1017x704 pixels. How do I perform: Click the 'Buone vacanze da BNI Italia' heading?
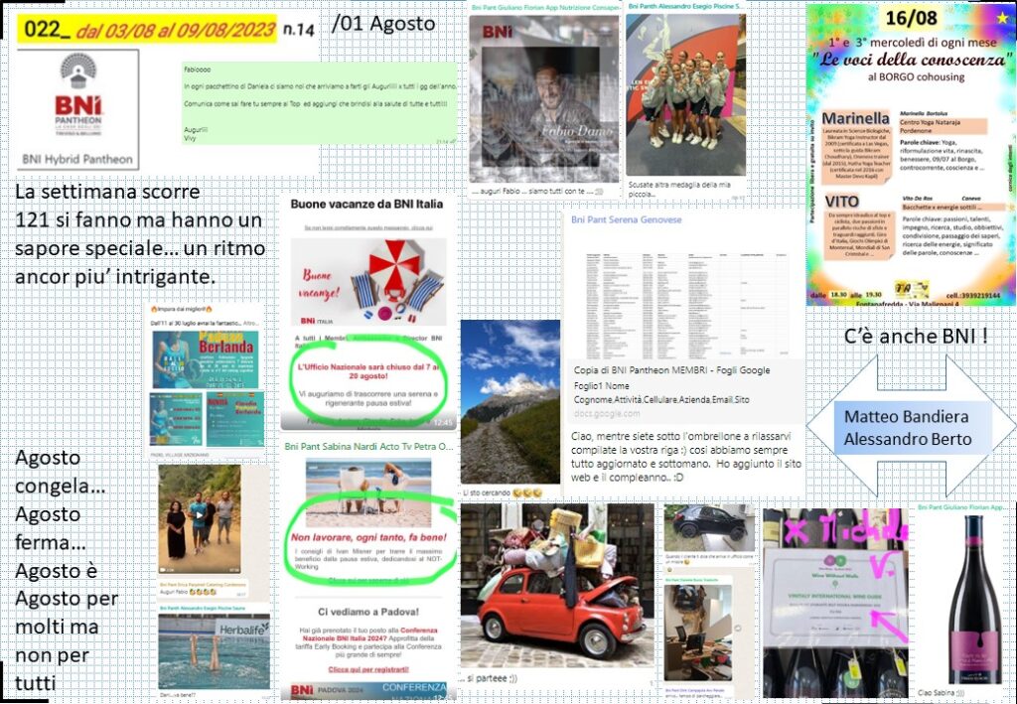(366, 205)
